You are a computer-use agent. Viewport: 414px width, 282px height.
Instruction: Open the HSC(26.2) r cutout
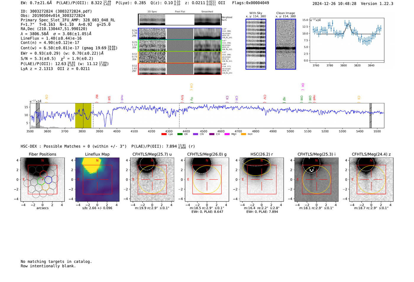point(262,179)
